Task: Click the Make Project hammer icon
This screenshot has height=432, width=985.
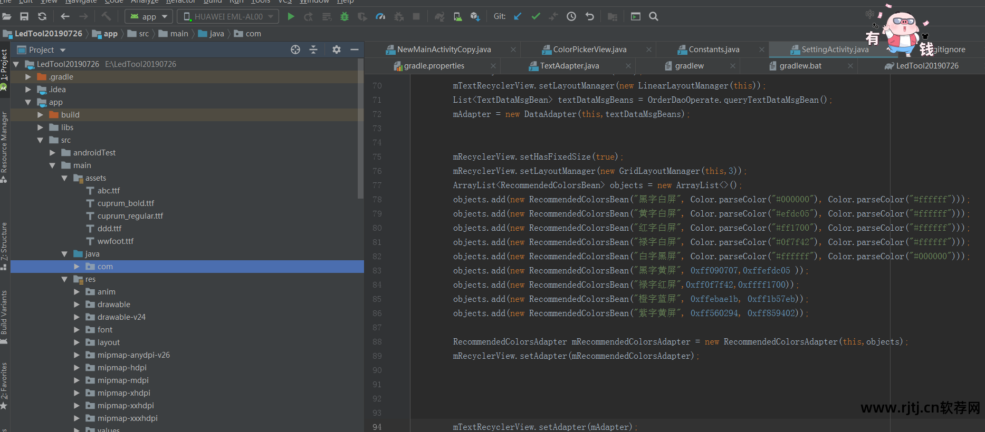Action: point(107,17)
